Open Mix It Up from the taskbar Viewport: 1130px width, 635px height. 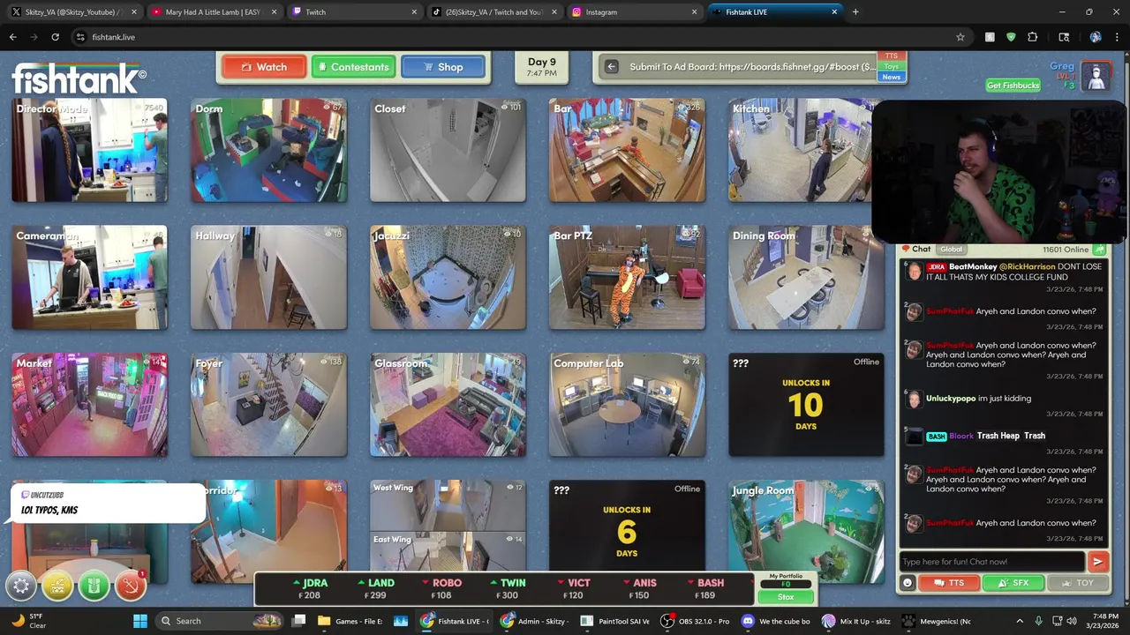(x=858, y=621)
